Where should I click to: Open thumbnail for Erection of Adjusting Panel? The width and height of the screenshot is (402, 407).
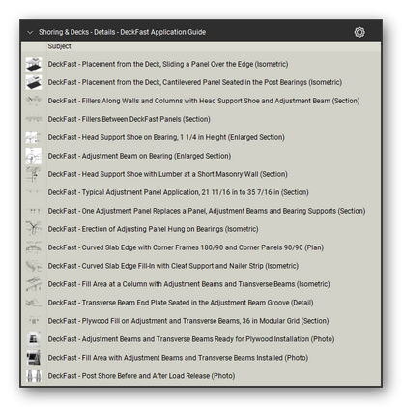click(34, 229)
